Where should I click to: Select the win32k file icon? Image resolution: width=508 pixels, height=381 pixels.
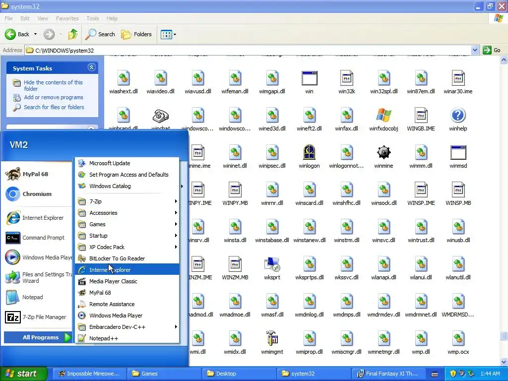[346, 78]
